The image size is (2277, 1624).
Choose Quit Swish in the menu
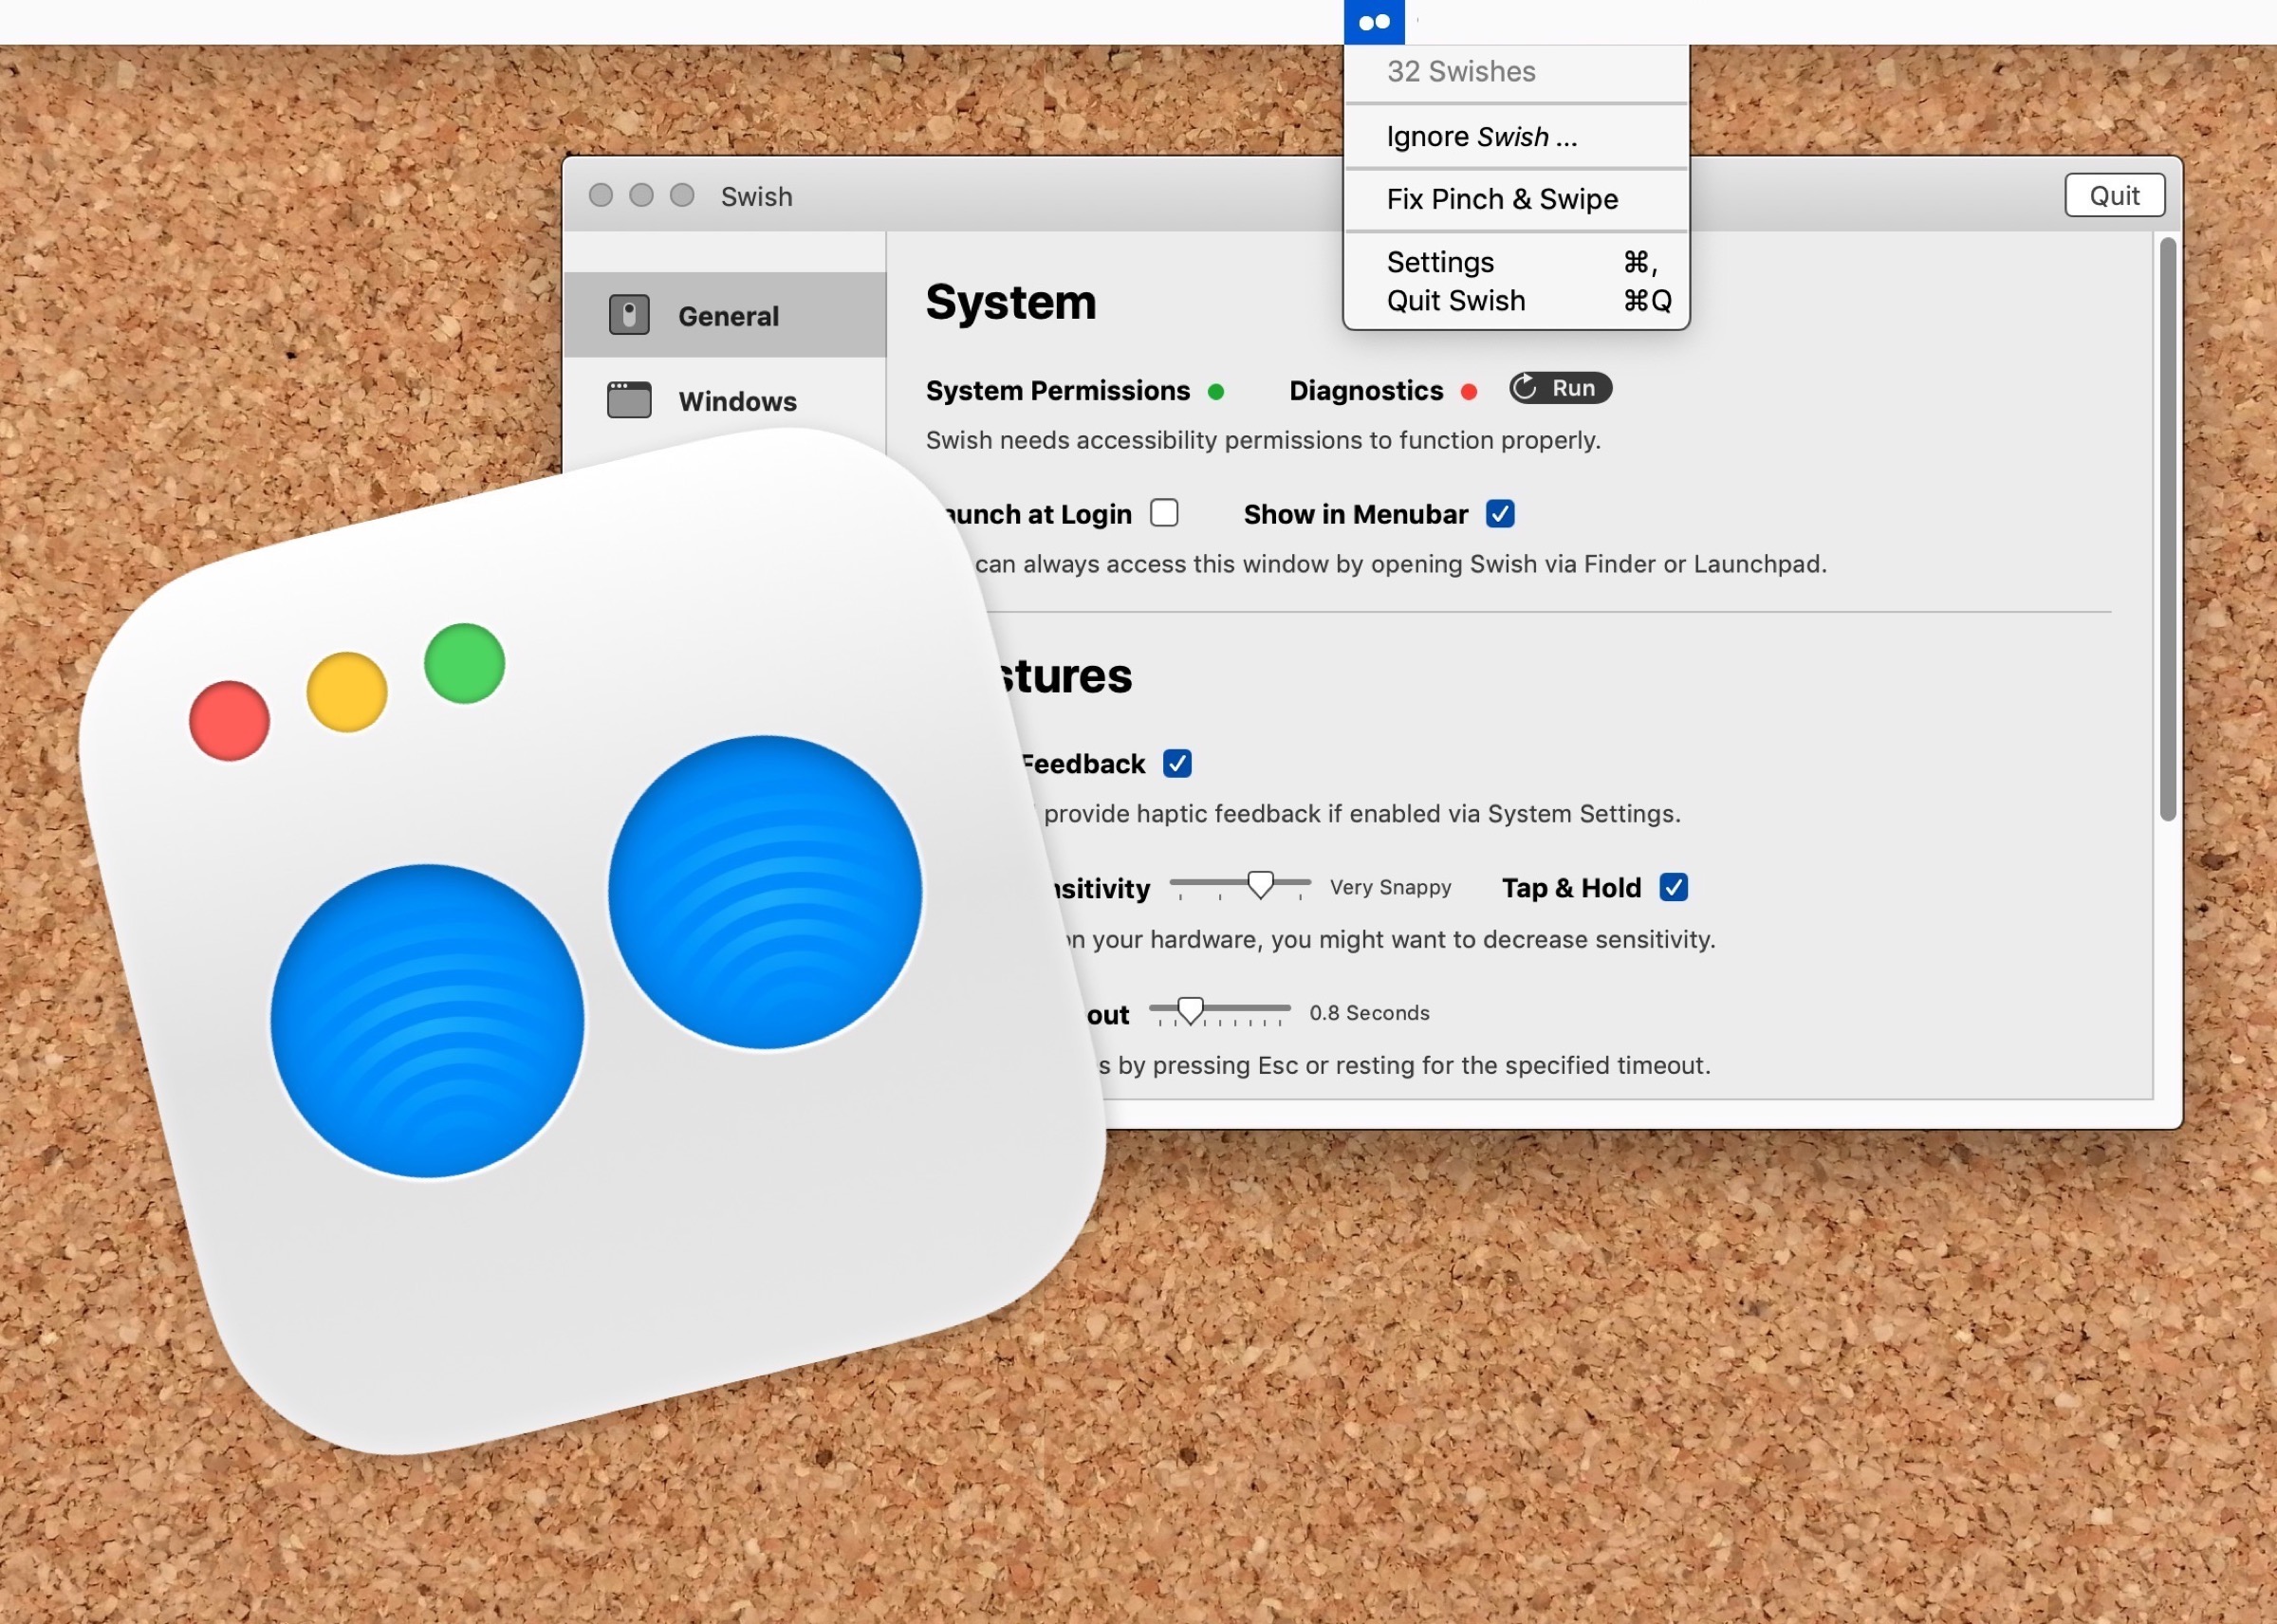click(1456, 301)
